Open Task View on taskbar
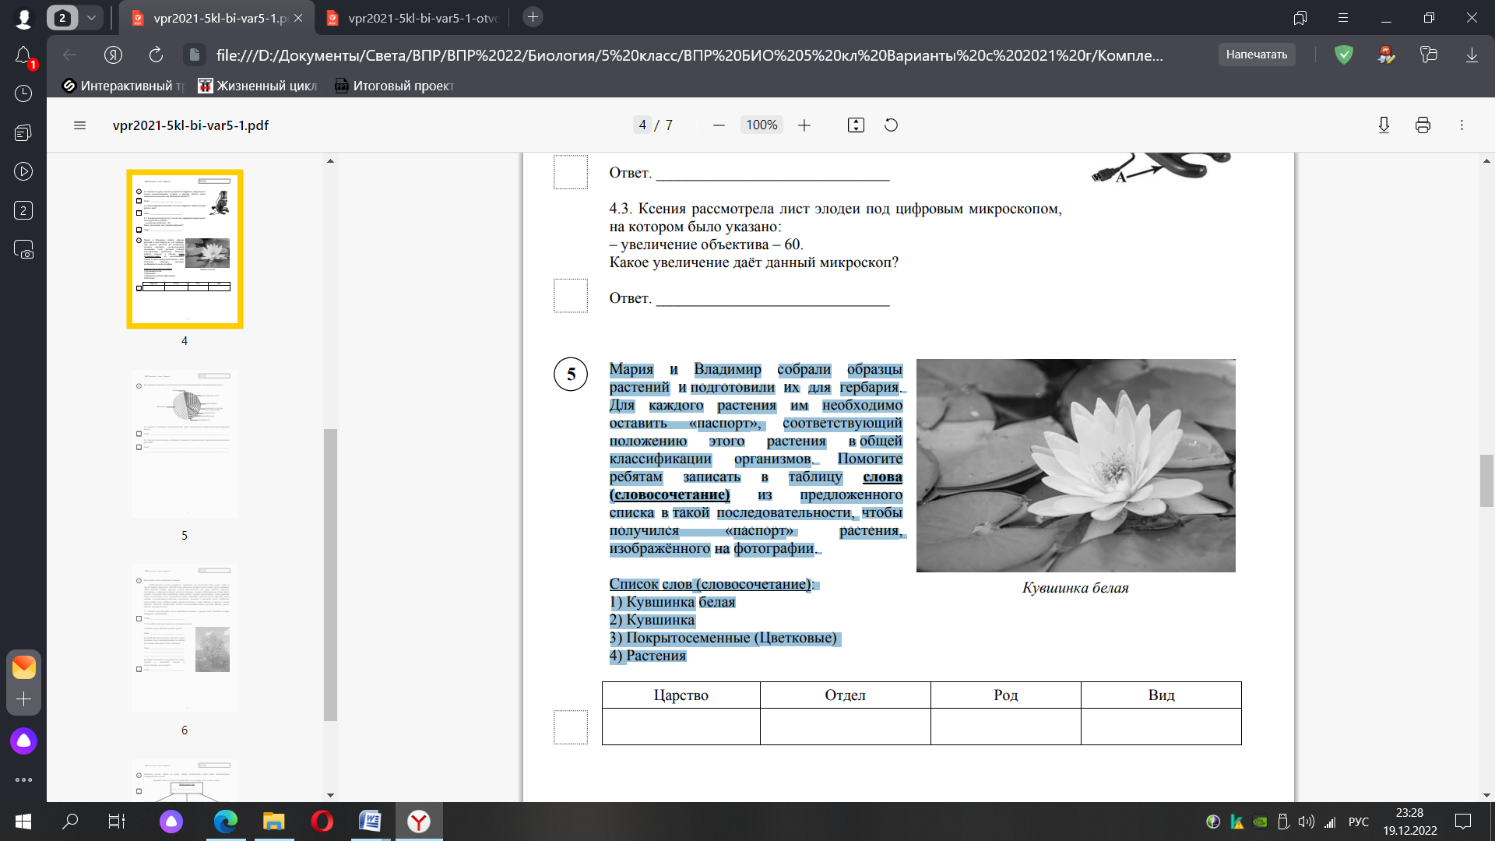Viewport: 1495px width, 841px height. (117, 822)
